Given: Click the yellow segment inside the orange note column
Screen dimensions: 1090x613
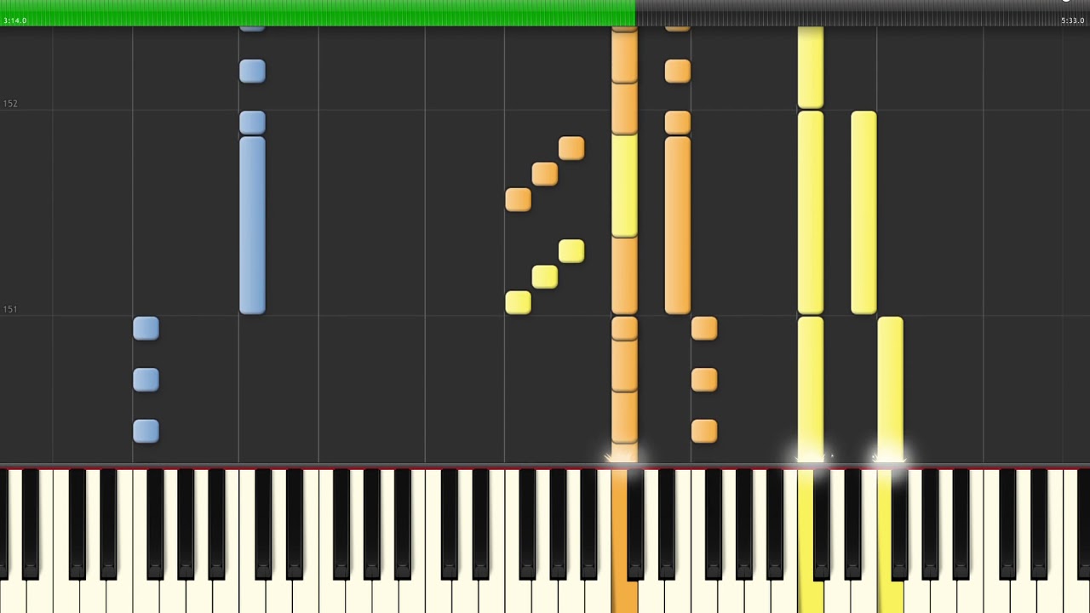Looking at the screenshot, I should tap(624, 186).
